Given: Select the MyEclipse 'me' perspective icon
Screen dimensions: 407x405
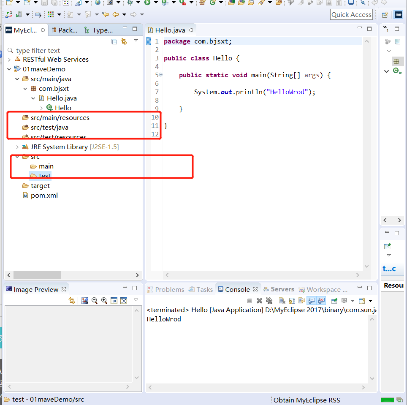Looking at the screenshot, I should (398, 15).
